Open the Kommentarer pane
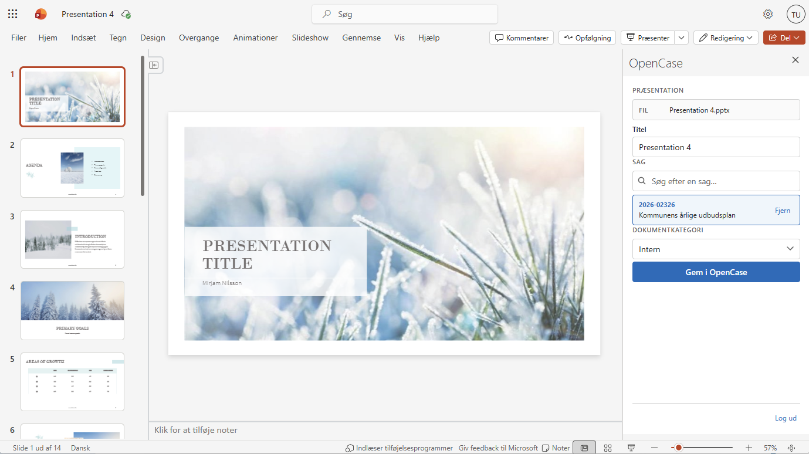The height and width of the screenshot is (454, 809). [522, 38]
